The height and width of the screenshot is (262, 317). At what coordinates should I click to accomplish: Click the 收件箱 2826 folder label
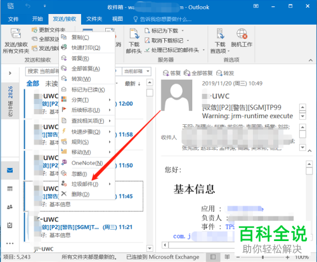tap(10, 101)
